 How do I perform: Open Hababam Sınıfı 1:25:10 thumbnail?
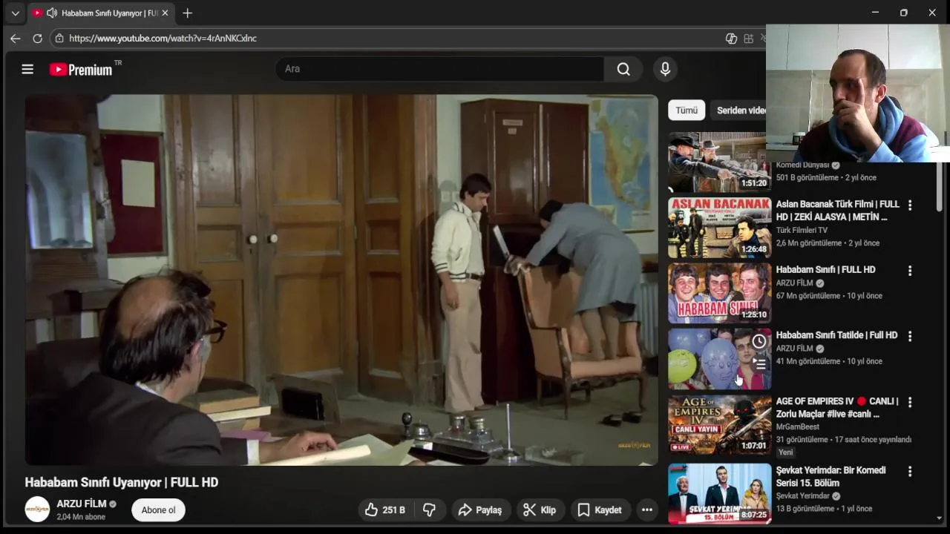(719, 293)
